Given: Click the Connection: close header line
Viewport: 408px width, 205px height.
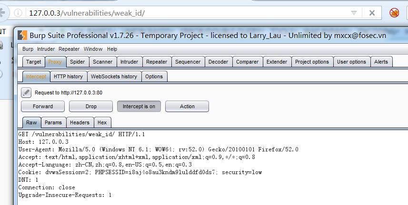Looking at the screenshot, I should (47, 187).
